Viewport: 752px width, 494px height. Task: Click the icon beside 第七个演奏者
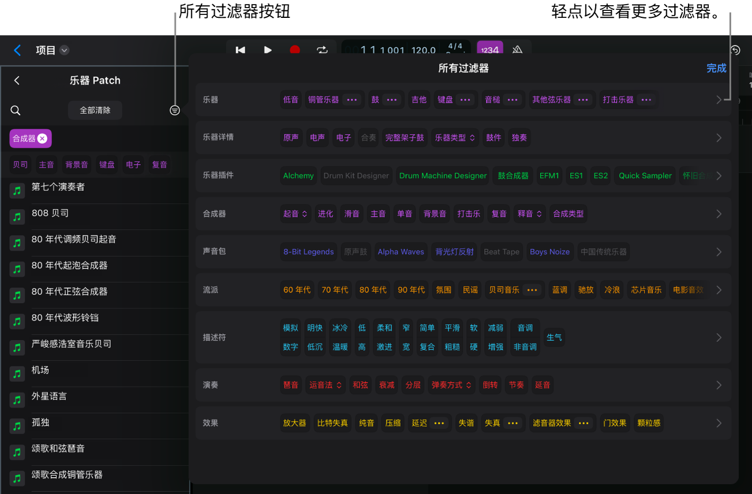(17, 191)
